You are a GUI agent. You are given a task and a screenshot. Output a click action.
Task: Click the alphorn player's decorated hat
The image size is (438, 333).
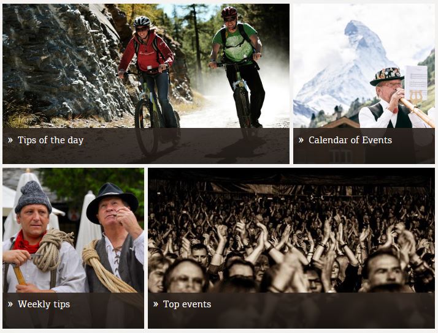[387, 76]
